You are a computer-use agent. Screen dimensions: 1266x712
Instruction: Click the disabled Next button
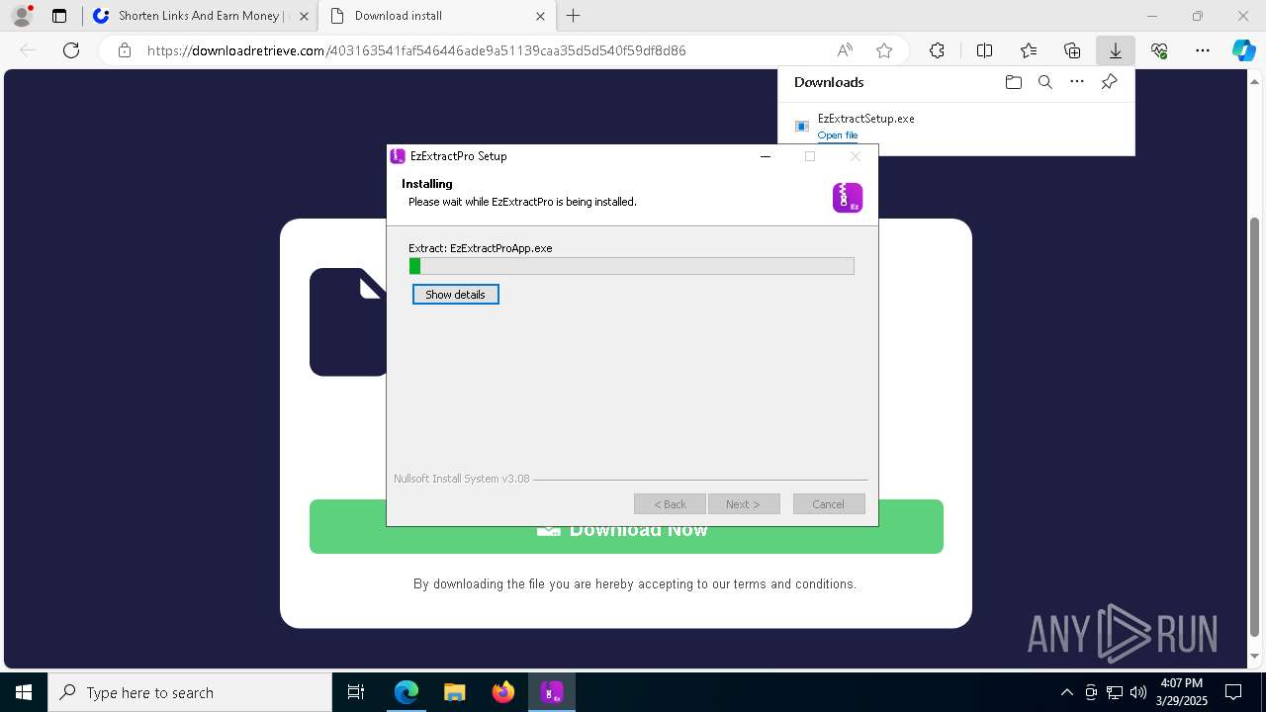point(744,504)
